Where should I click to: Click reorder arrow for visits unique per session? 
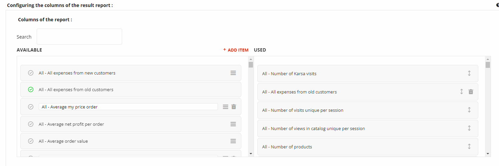point(469,110)
